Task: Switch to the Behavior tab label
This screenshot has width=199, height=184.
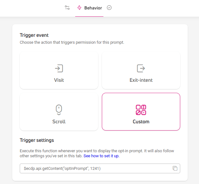Action: [x=93, y=8]
